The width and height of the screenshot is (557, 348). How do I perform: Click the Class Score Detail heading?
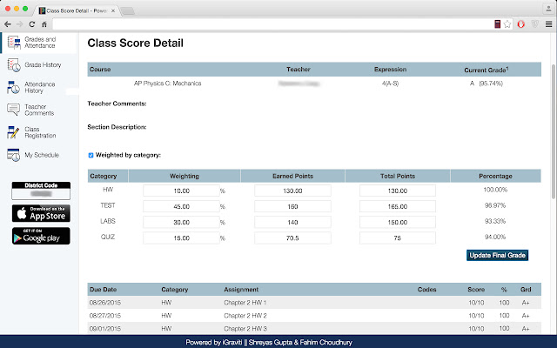click(x=136, y=43)
